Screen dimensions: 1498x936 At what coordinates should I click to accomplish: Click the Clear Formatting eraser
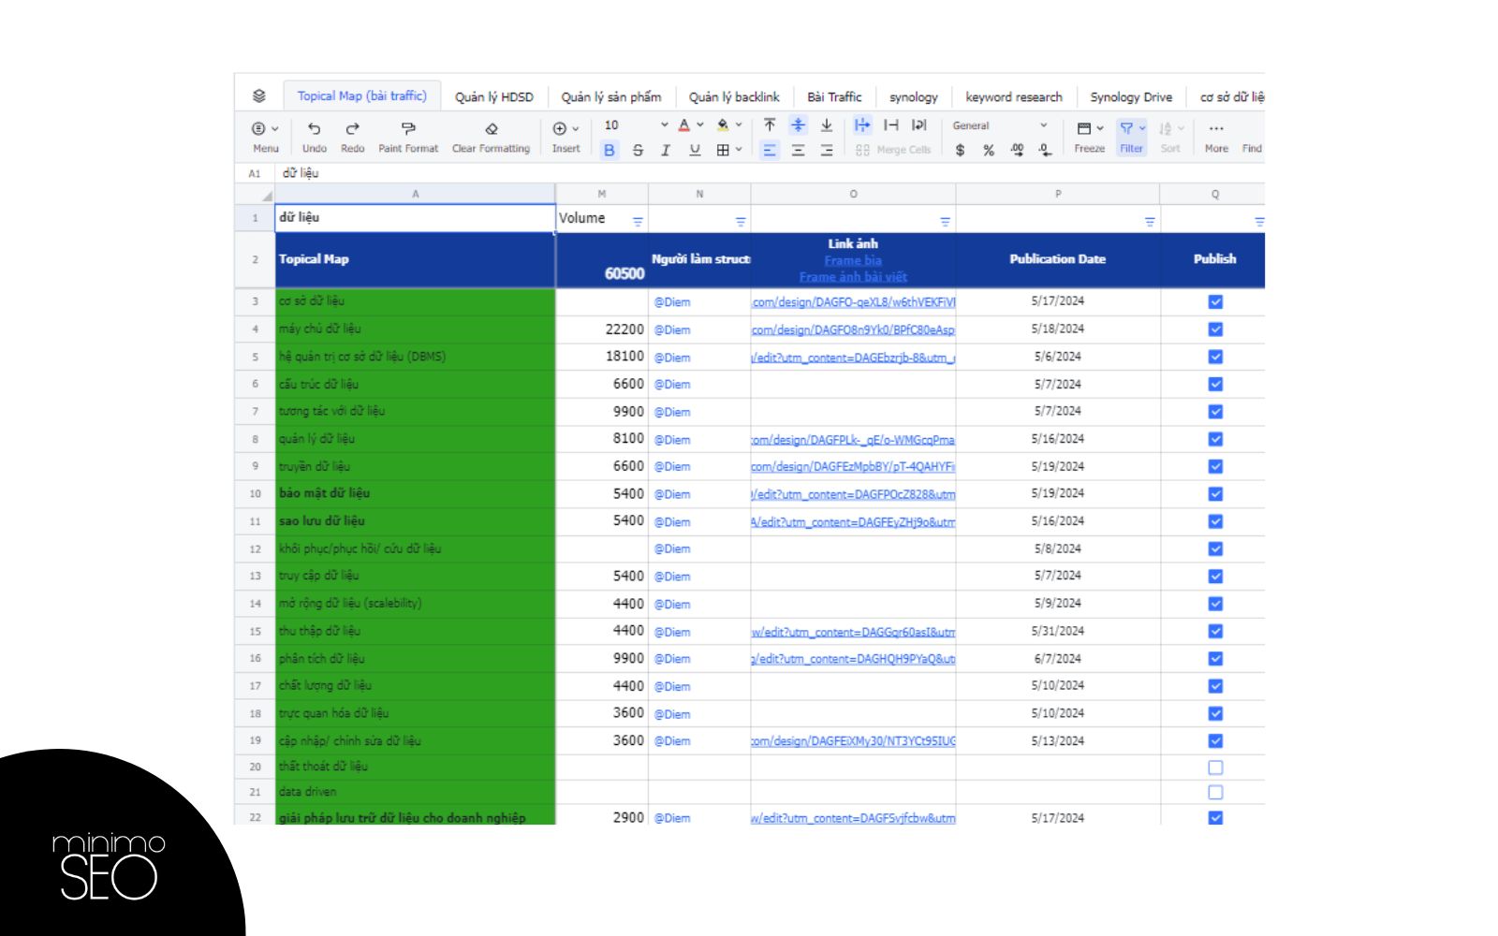tap(491, 129)
